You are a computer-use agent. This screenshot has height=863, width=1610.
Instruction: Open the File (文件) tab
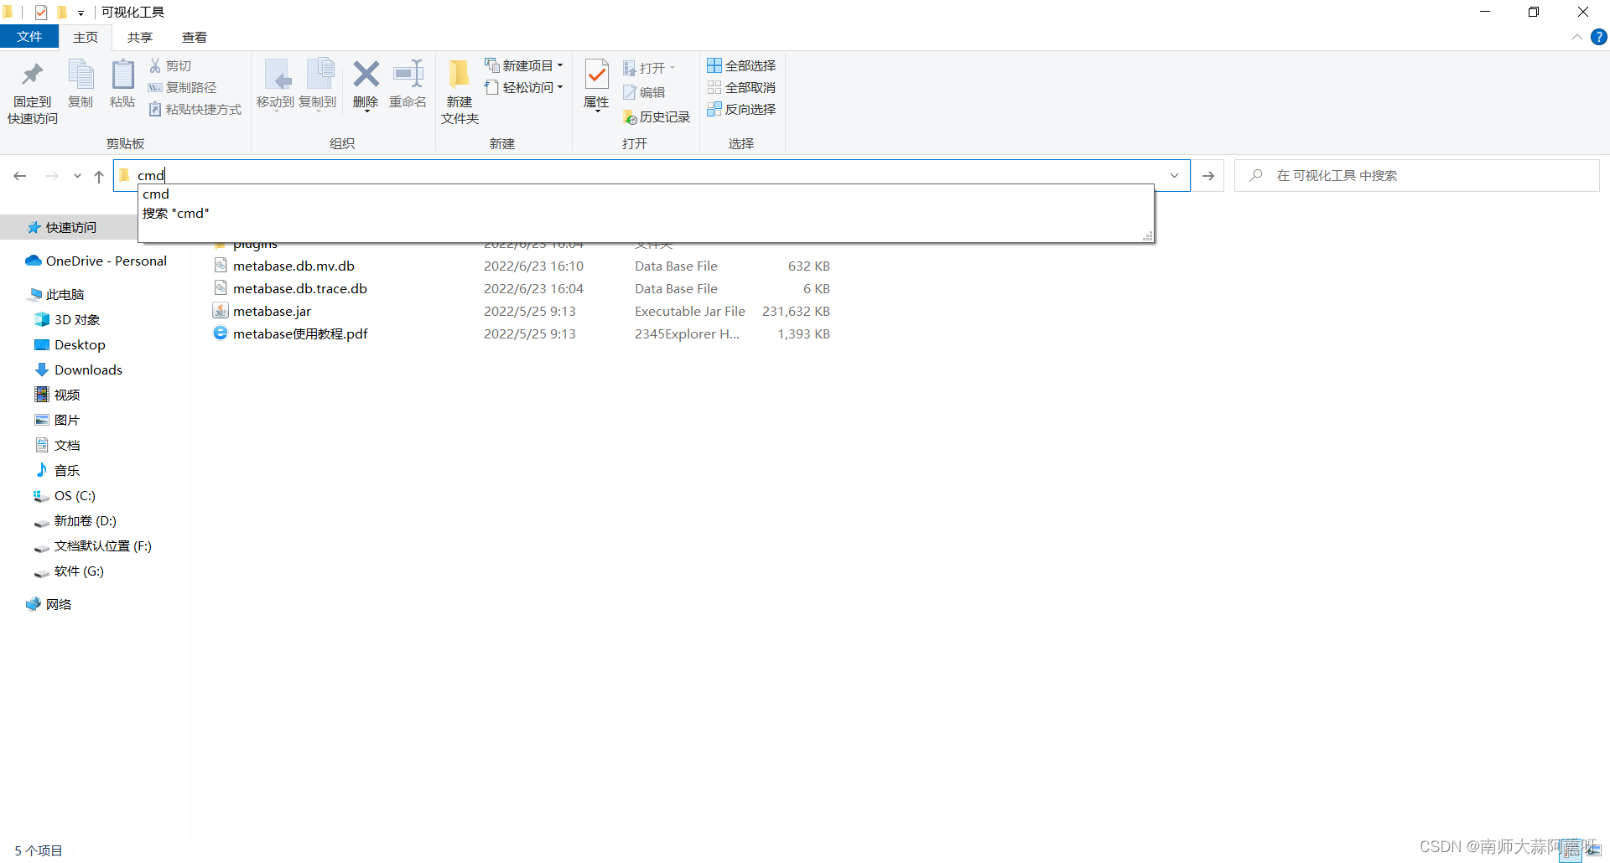(29, 37)
